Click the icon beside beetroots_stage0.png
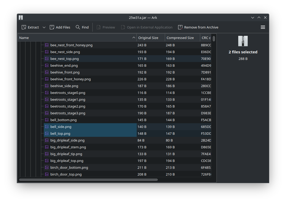This screenshot has width=286, height=203. tap(47, 93)
